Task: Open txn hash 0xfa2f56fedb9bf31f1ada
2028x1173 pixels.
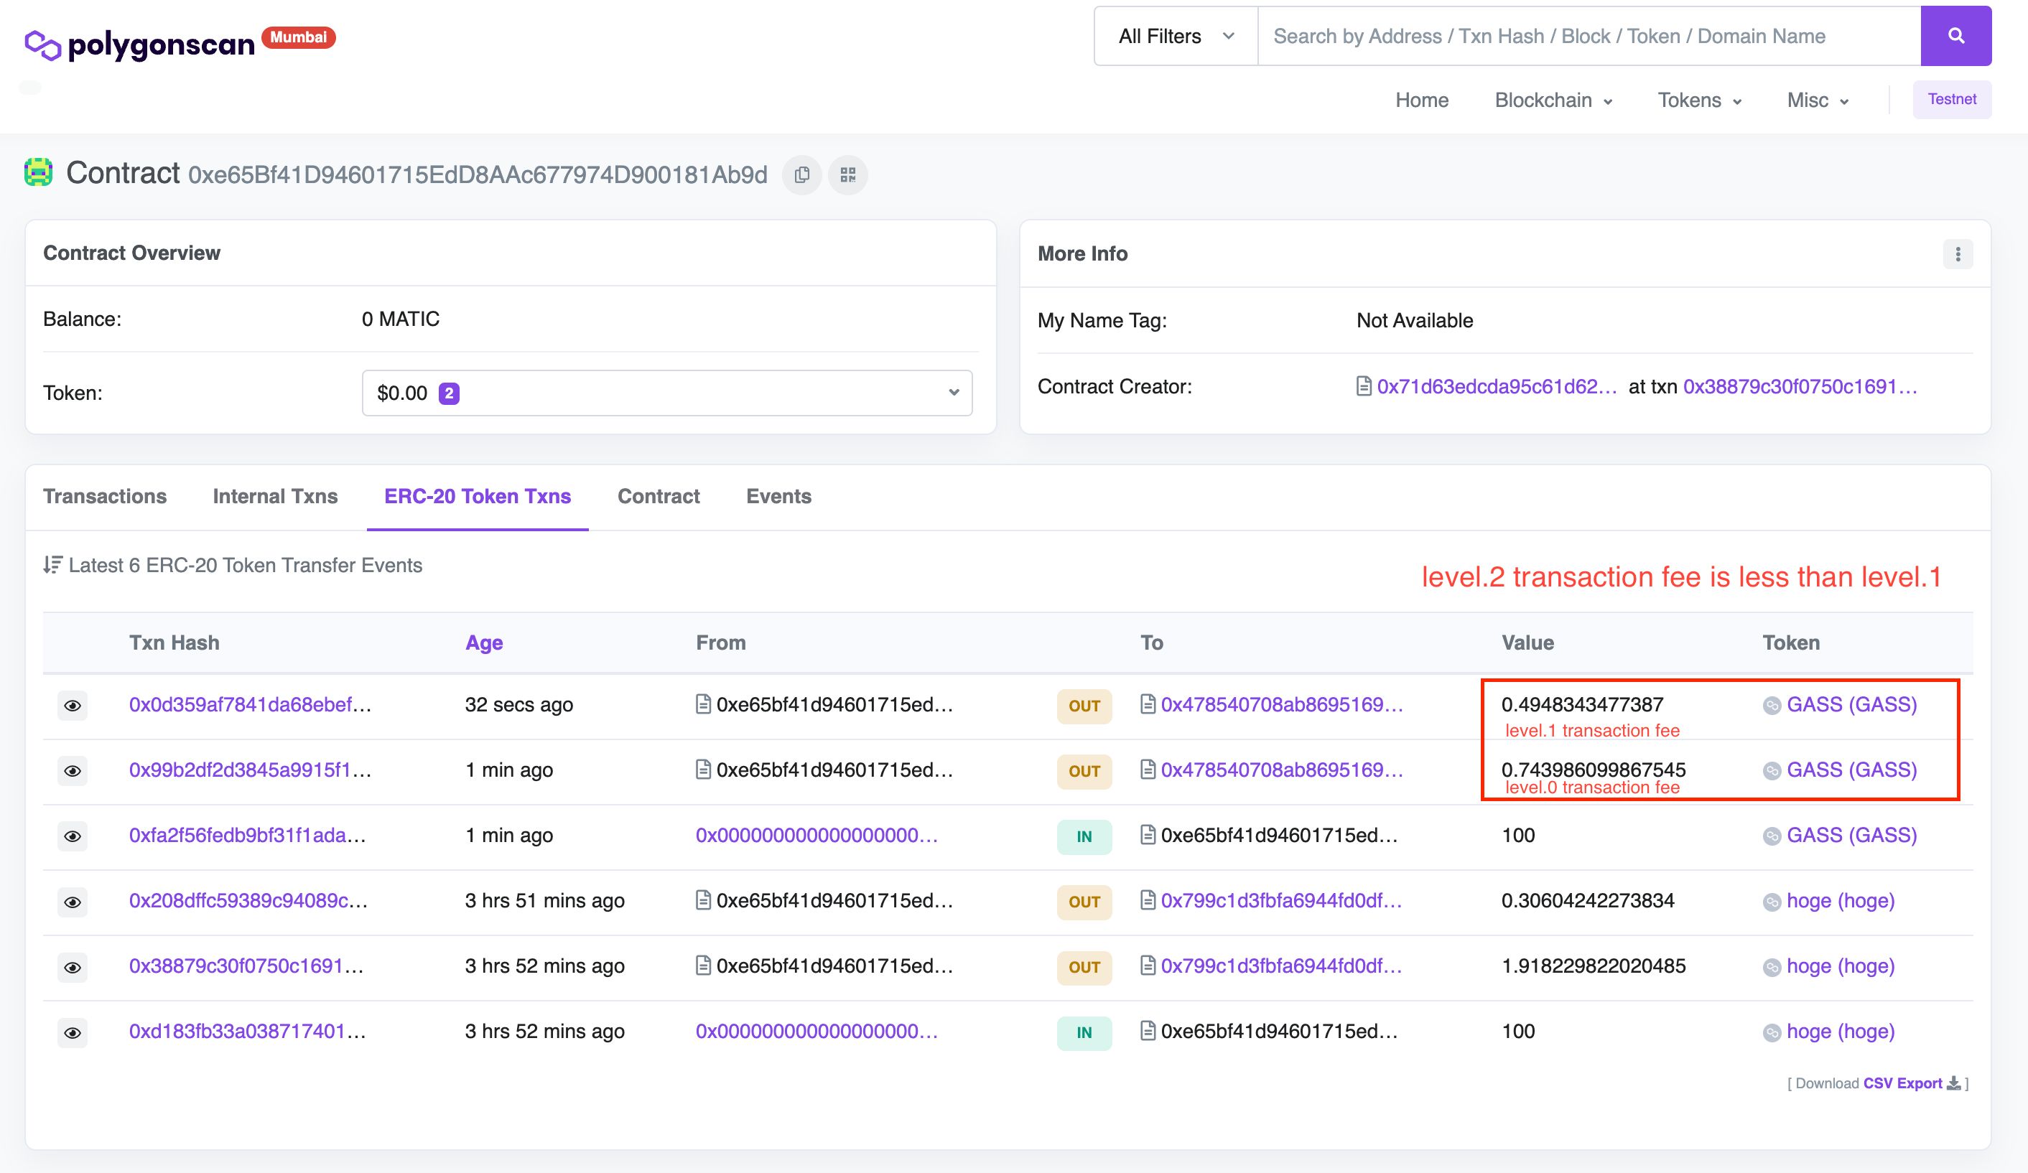Action: [247, 835]
